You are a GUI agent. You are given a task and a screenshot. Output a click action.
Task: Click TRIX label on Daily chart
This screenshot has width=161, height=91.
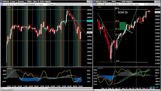click(x=100, y=7)
